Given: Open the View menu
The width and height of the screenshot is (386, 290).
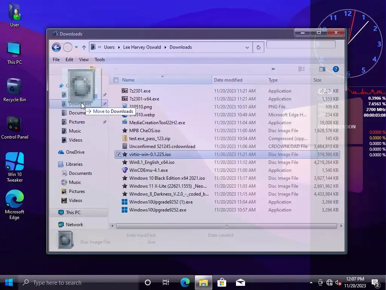Looking at the screenshot, I should (x=84, y=60).
